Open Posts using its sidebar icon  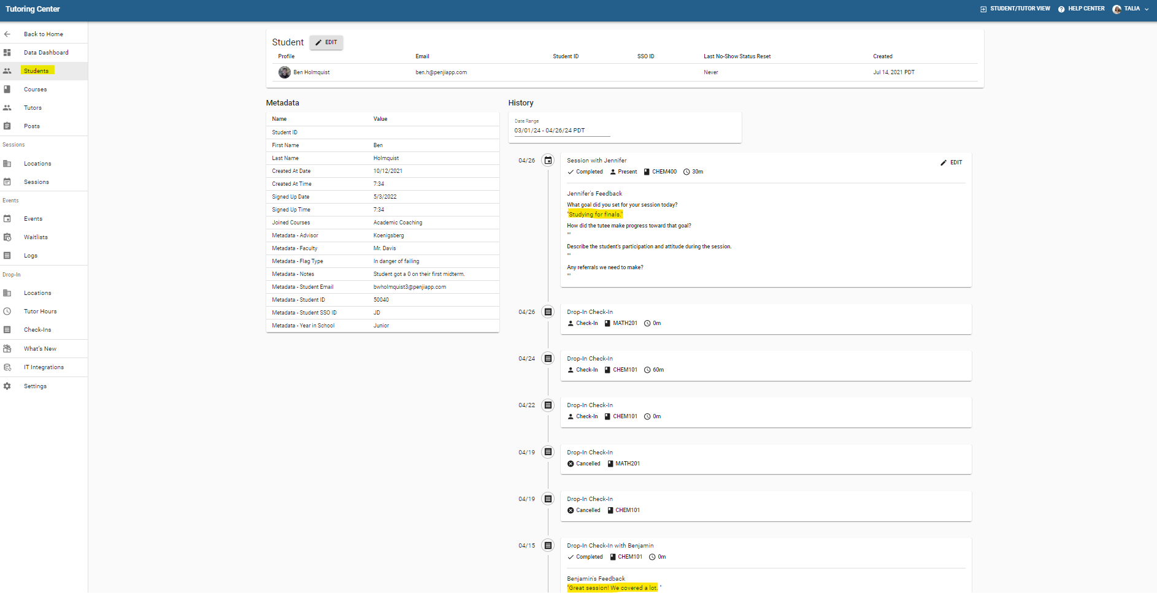[x=9, y=126]
